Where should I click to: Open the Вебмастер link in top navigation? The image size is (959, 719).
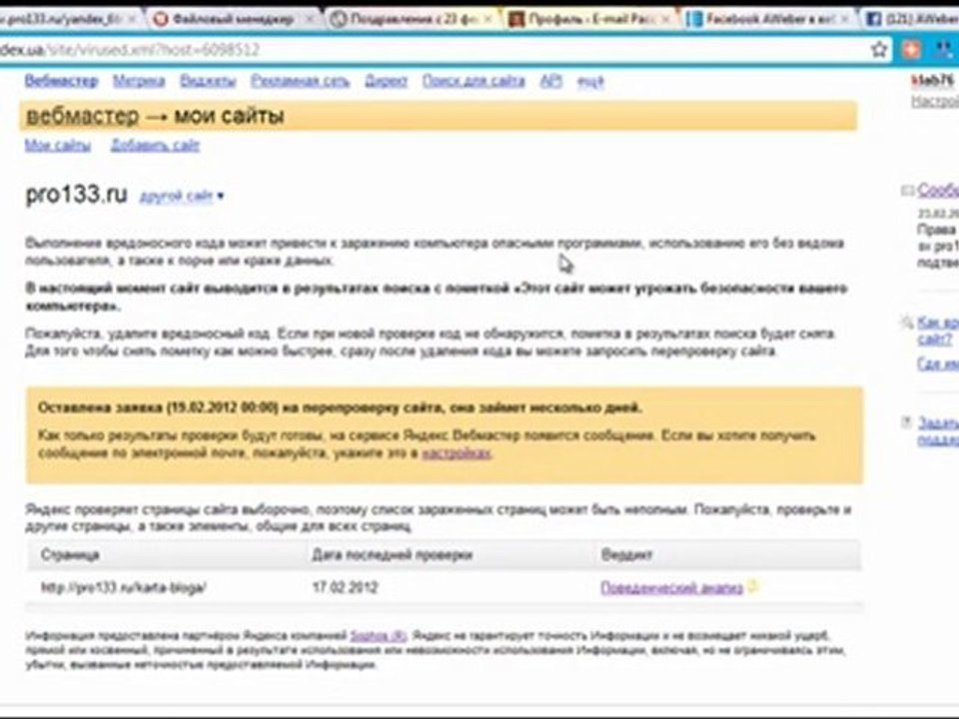(61, 81)
